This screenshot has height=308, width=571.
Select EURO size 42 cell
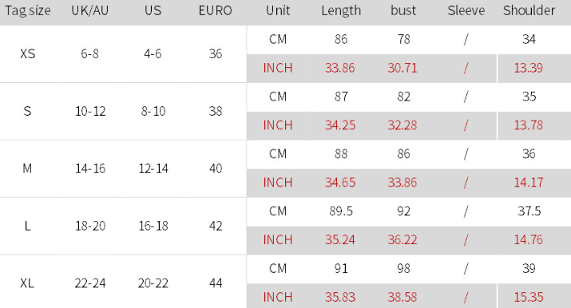pyautogui.click(x=216, y=226)
